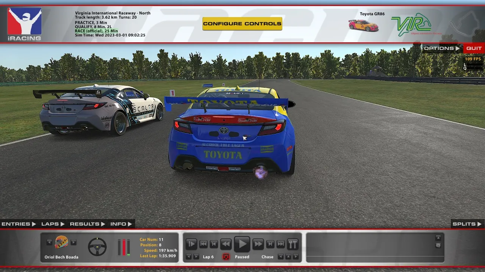The height and width of the screenshot is (272, 485).
Task: Jump to replay end
Action: (281, 244)
